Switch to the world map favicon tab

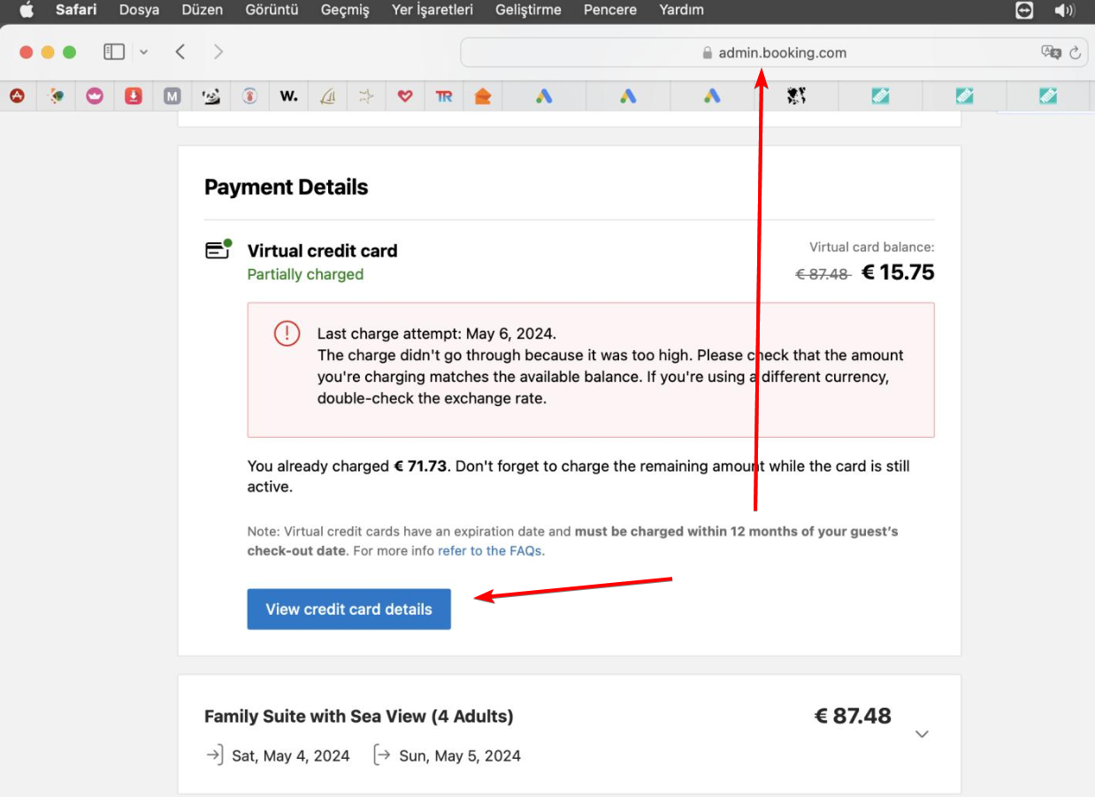coord(796,96)
